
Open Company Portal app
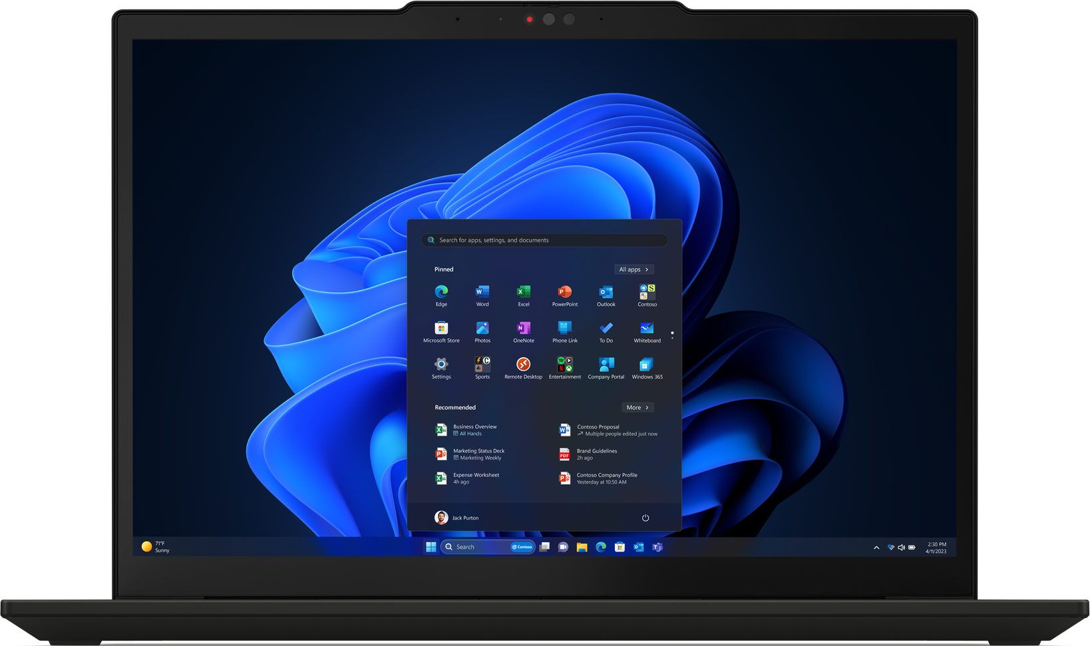point(606,368)
